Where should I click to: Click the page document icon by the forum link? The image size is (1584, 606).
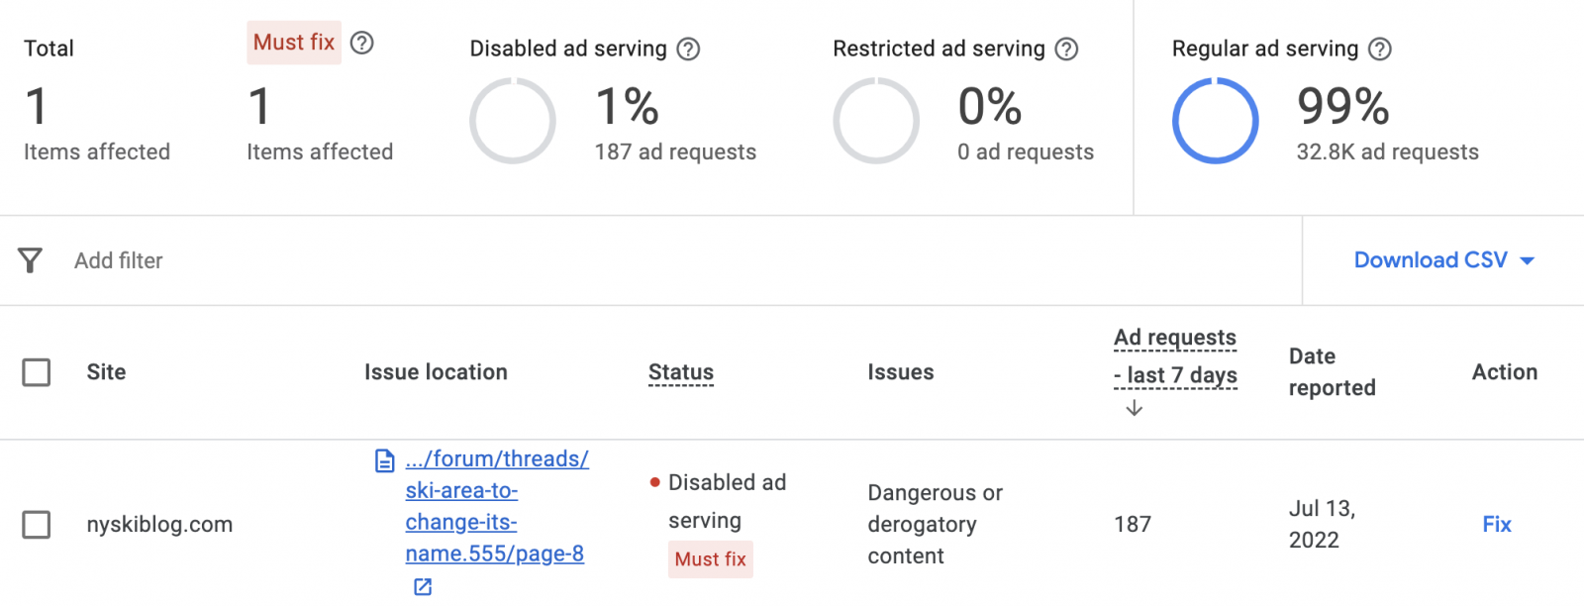coord(385,460)
